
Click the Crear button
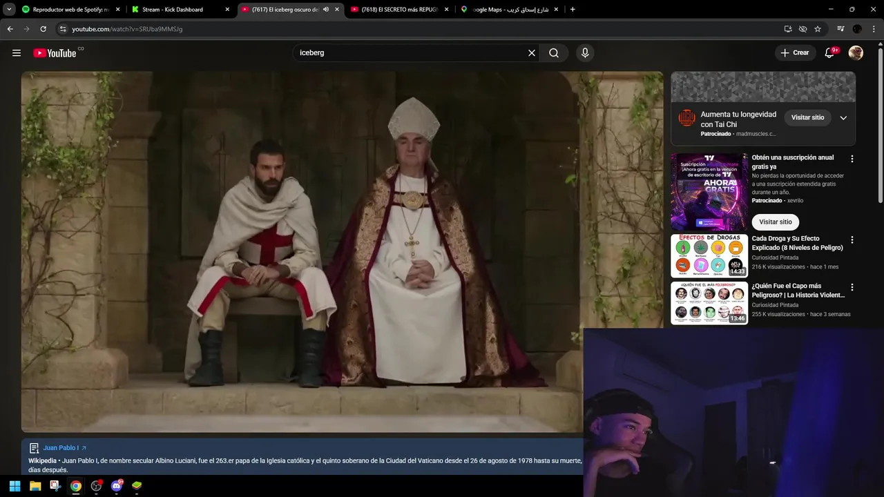tap(795, 53)
